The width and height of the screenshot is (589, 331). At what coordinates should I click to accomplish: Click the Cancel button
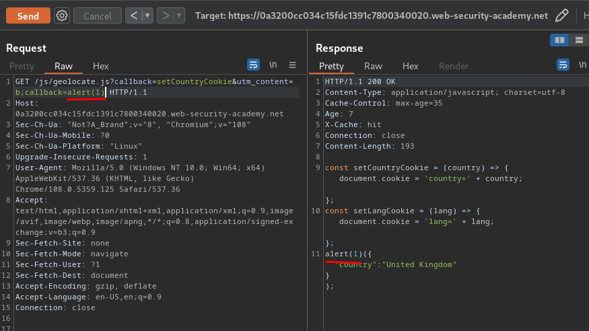(98, 15)
